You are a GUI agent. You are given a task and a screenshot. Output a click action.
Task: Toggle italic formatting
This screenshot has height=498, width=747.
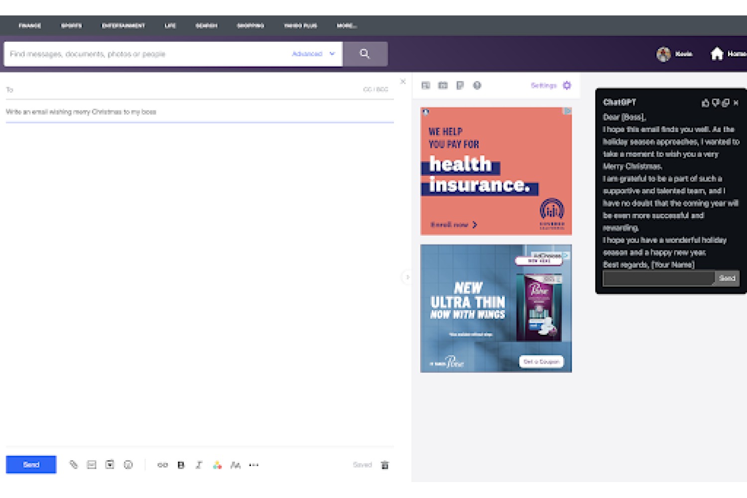click(x=199, y=465)
